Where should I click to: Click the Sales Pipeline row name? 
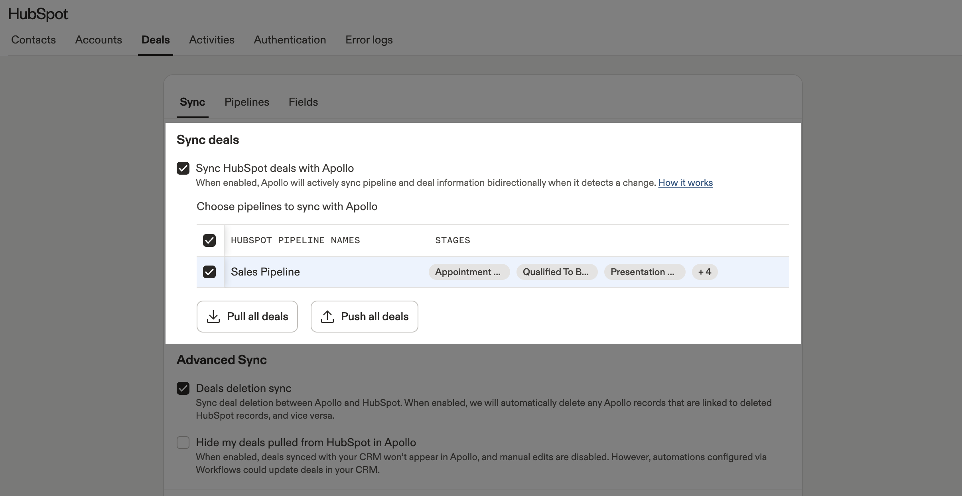[265, 272]
